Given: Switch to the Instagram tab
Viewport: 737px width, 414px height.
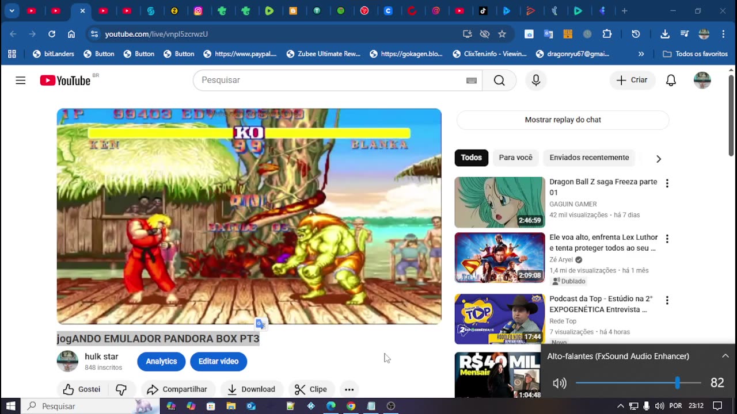Looking at the screenshot, I should [198, 11].
